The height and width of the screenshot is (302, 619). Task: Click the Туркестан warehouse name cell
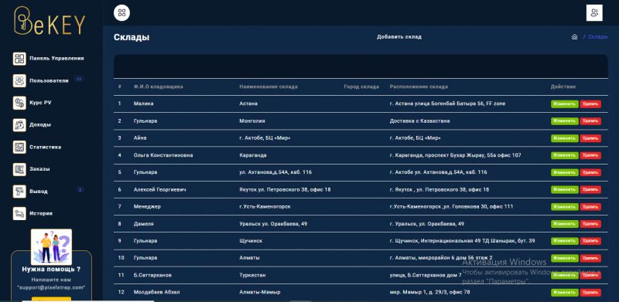click(253, 275)
